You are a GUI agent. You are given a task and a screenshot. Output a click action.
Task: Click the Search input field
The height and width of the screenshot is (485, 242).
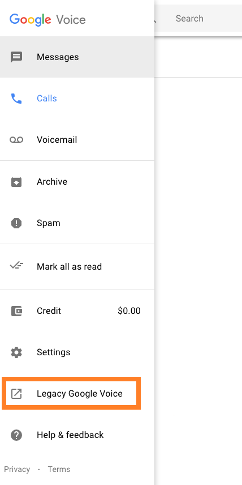[x=204, y=19]
